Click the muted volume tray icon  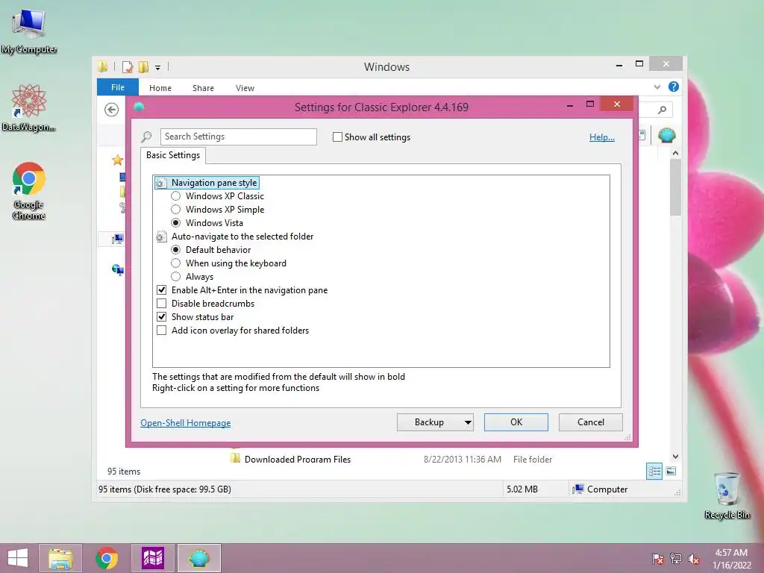pyautogui.click(x=694, y=558)
